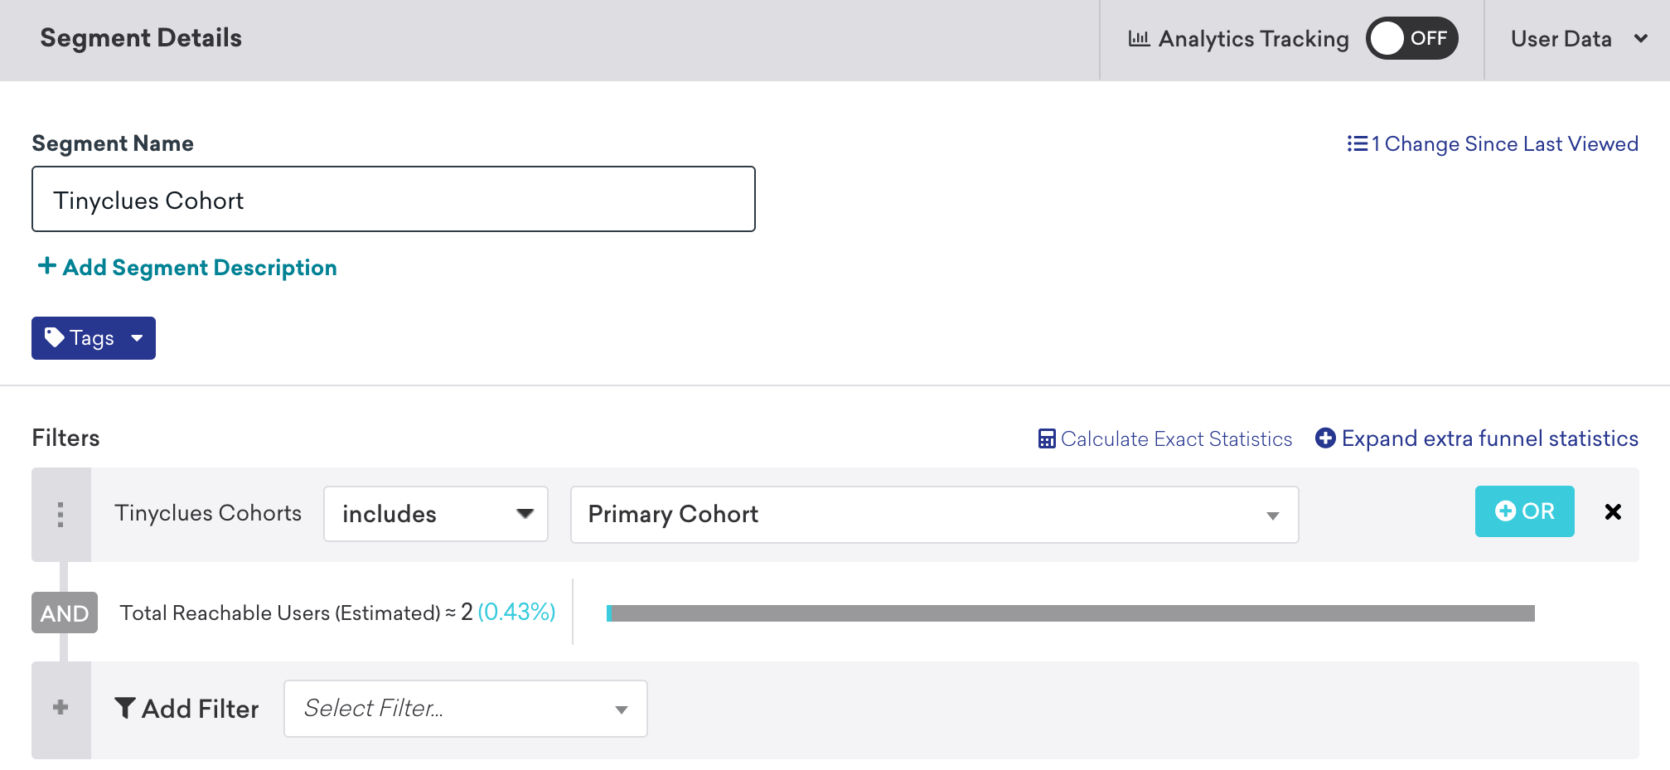
Task: Open the Primary Cohort selection dropdown
Action: click(x=934, y=514)
